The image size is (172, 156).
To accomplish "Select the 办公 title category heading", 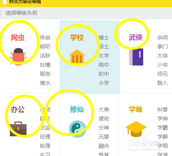I will click(x=18, y=109).
